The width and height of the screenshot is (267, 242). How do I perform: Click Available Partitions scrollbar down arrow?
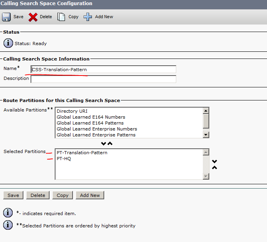(x=206, y=135)
